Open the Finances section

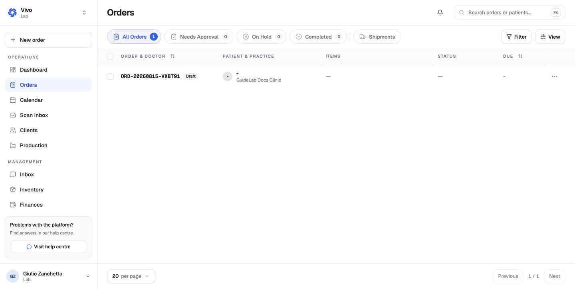pos(48,205)
